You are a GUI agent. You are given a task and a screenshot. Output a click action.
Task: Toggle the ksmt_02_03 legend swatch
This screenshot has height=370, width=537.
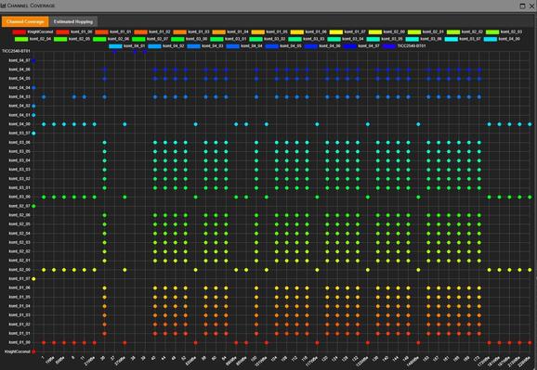tap(492, 32)
